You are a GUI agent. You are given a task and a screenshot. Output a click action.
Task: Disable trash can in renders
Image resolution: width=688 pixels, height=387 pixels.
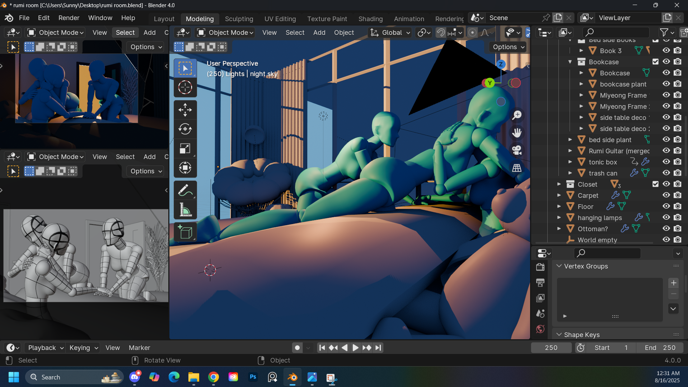[678, 173]
